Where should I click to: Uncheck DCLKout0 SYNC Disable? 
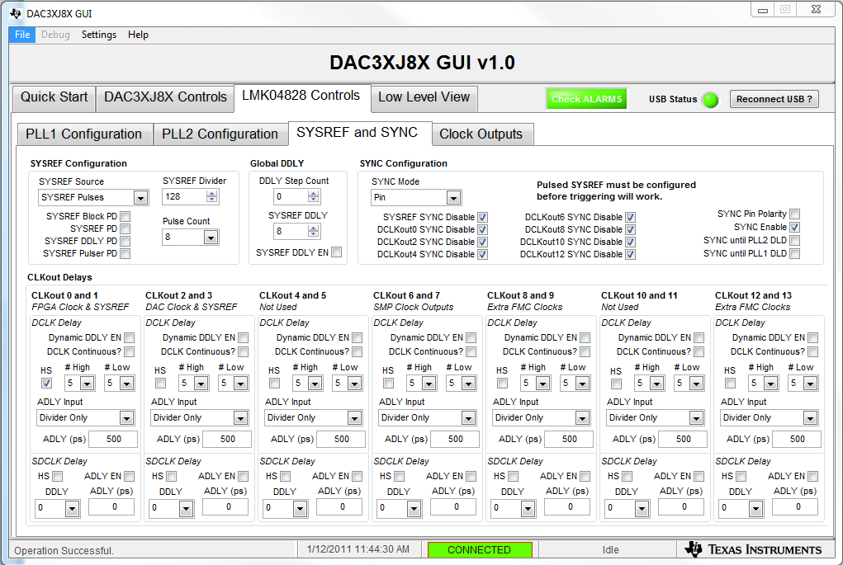click(x=483, y=229)
